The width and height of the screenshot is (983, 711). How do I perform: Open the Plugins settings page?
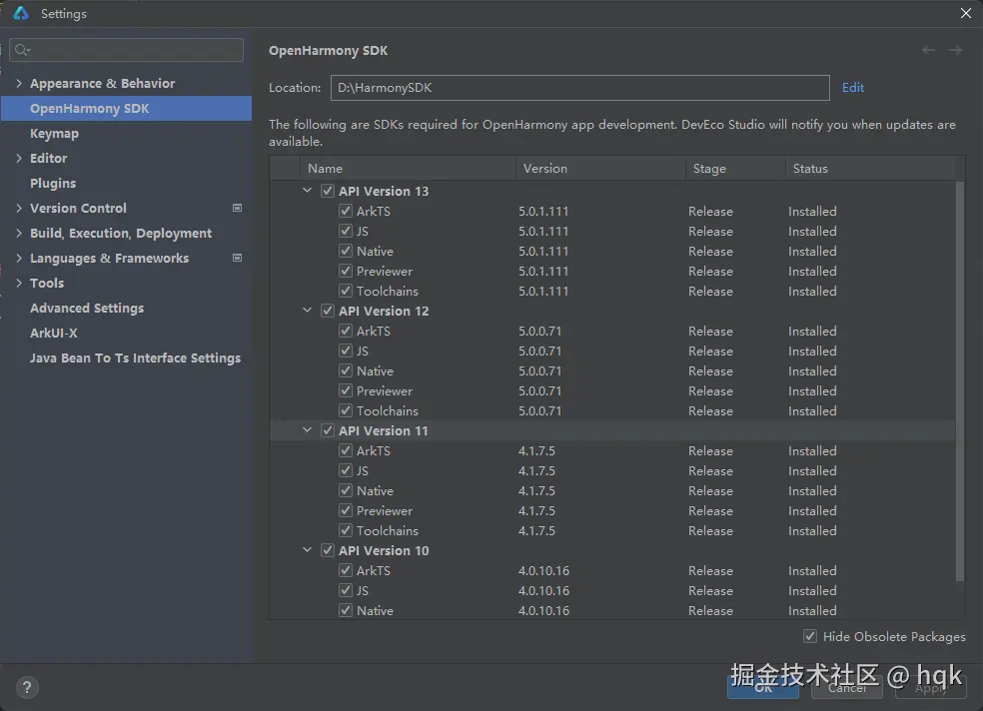click(x=53, y=183)
